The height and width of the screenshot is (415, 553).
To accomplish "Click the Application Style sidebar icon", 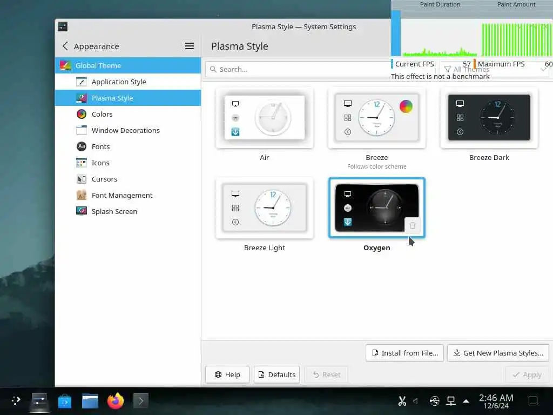I will pos(82,82).
